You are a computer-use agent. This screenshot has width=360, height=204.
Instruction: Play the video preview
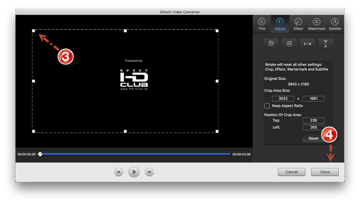pyautogui.click(x=134, y=172)
